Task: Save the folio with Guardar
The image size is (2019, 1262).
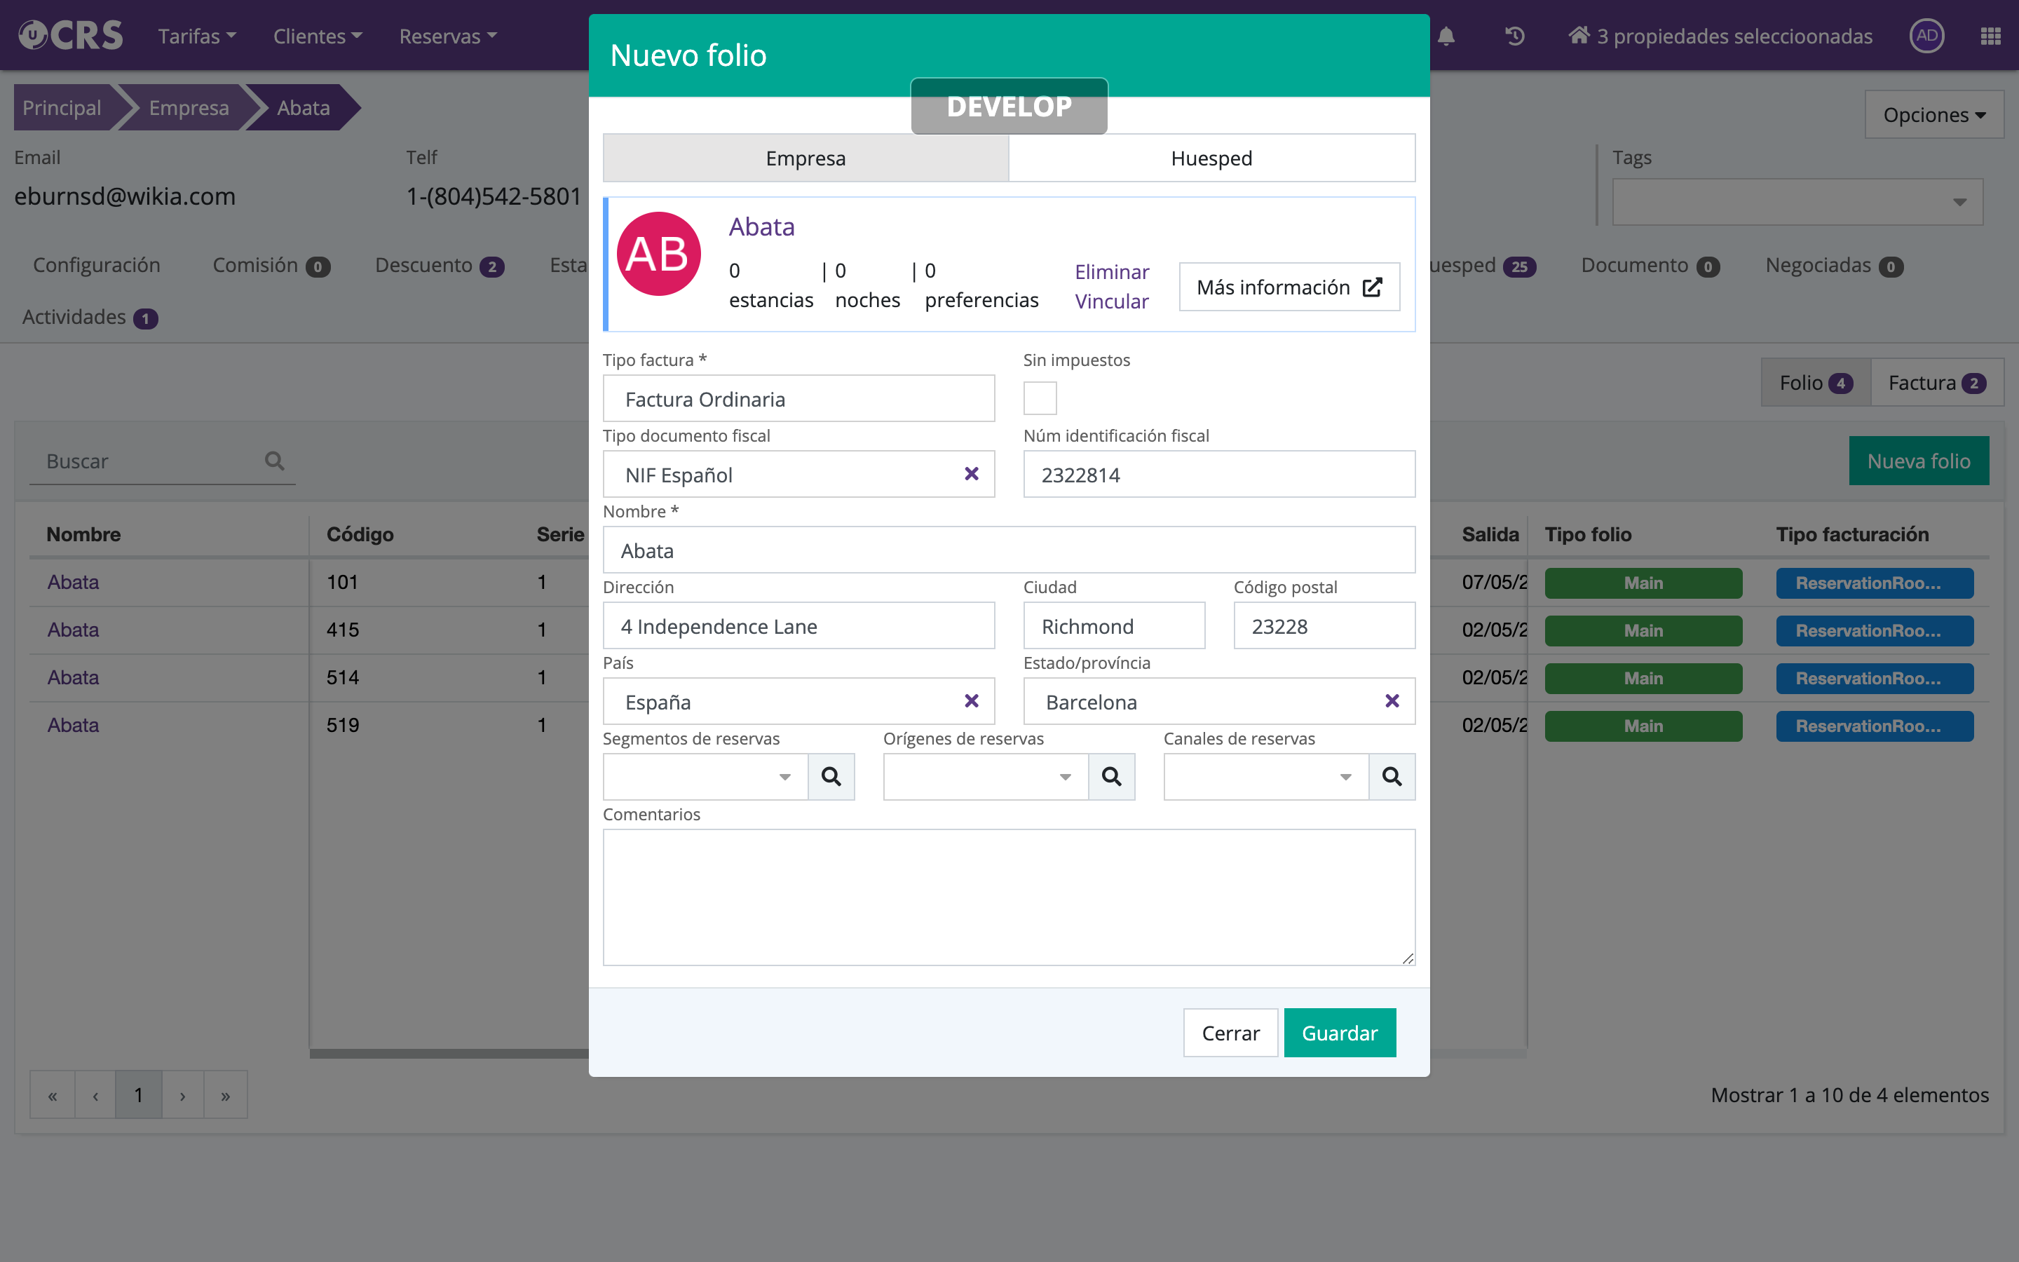Action: pyautogui.click(x=1339, y=1033)
